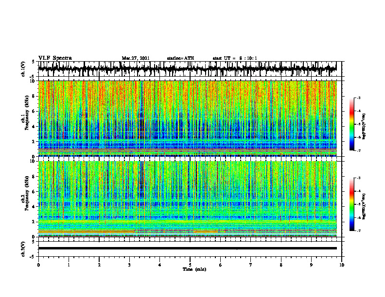
Task: Click the "6" kHz tick on ch.2 frequency axis
Action: click(x=34, y=192)
